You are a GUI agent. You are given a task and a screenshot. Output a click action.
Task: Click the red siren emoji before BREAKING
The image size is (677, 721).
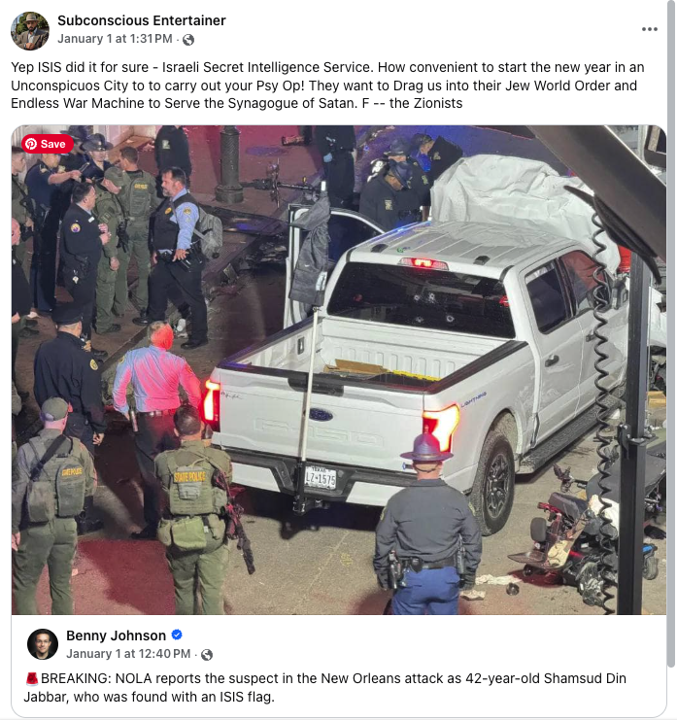point(32,678)
